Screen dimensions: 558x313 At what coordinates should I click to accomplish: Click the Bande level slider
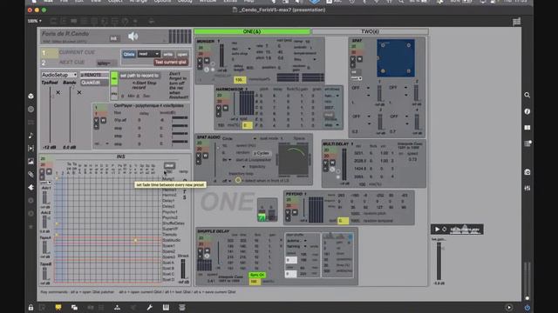point(70,115)
